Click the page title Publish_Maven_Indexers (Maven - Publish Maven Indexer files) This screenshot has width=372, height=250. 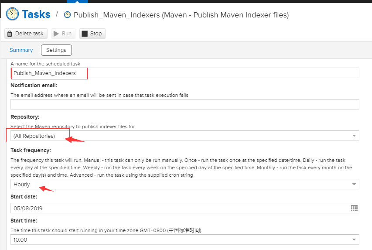click(181, 15)
